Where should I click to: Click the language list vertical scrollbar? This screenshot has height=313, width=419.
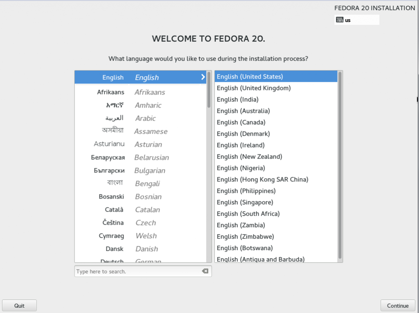tap(209, 89)
